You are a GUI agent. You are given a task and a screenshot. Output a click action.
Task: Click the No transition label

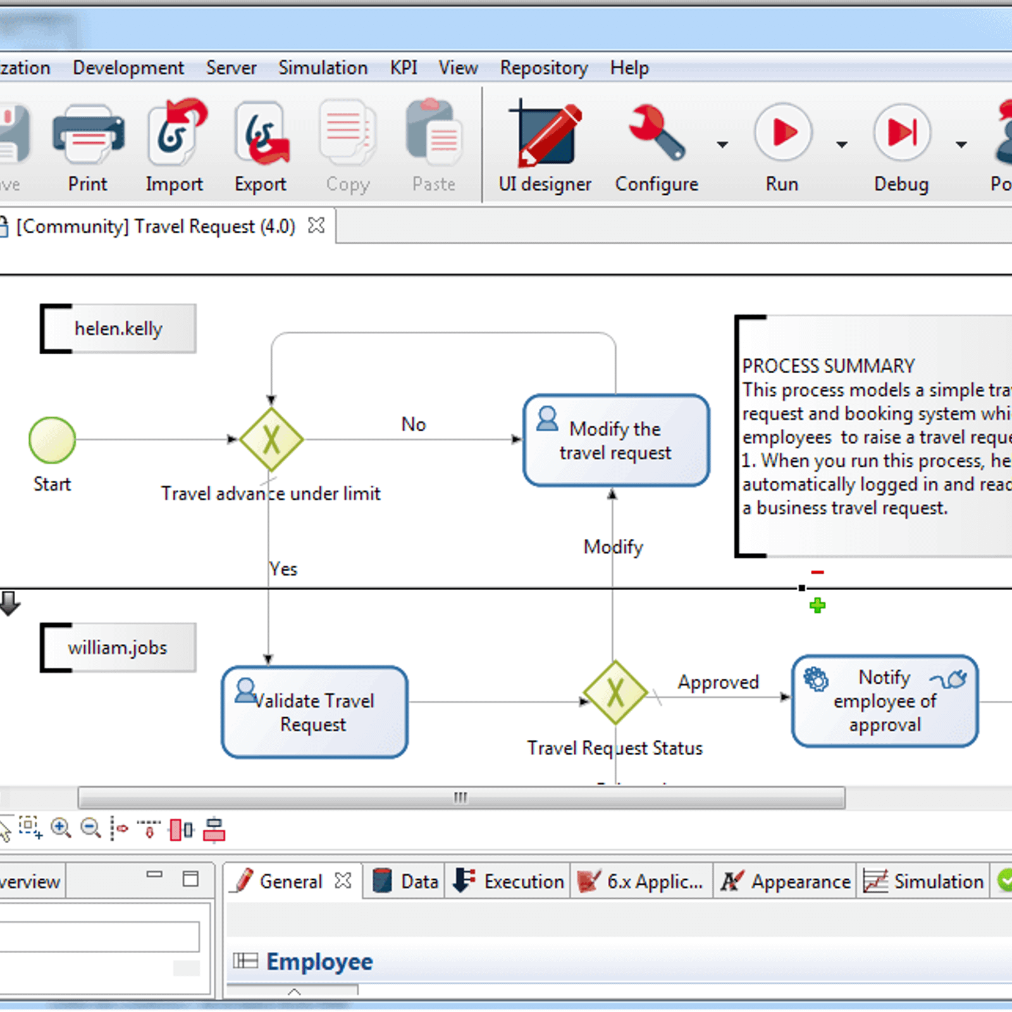tap(414, 424)
